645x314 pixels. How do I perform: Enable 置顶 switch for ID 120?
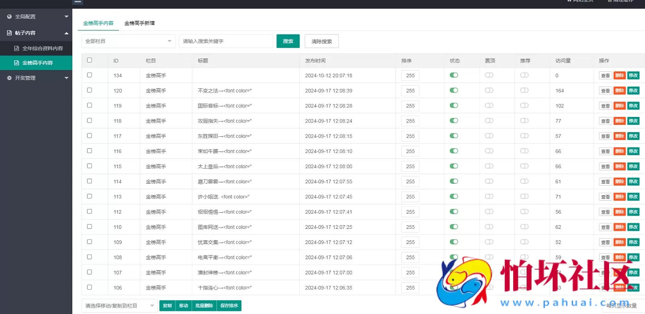[x=489, y=91]
